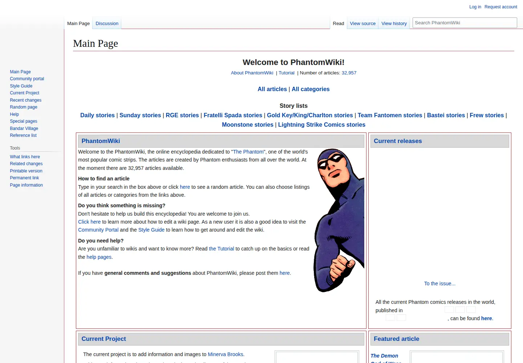
Task: Open the Bastei stories list
Action: (x=446, y=115)
